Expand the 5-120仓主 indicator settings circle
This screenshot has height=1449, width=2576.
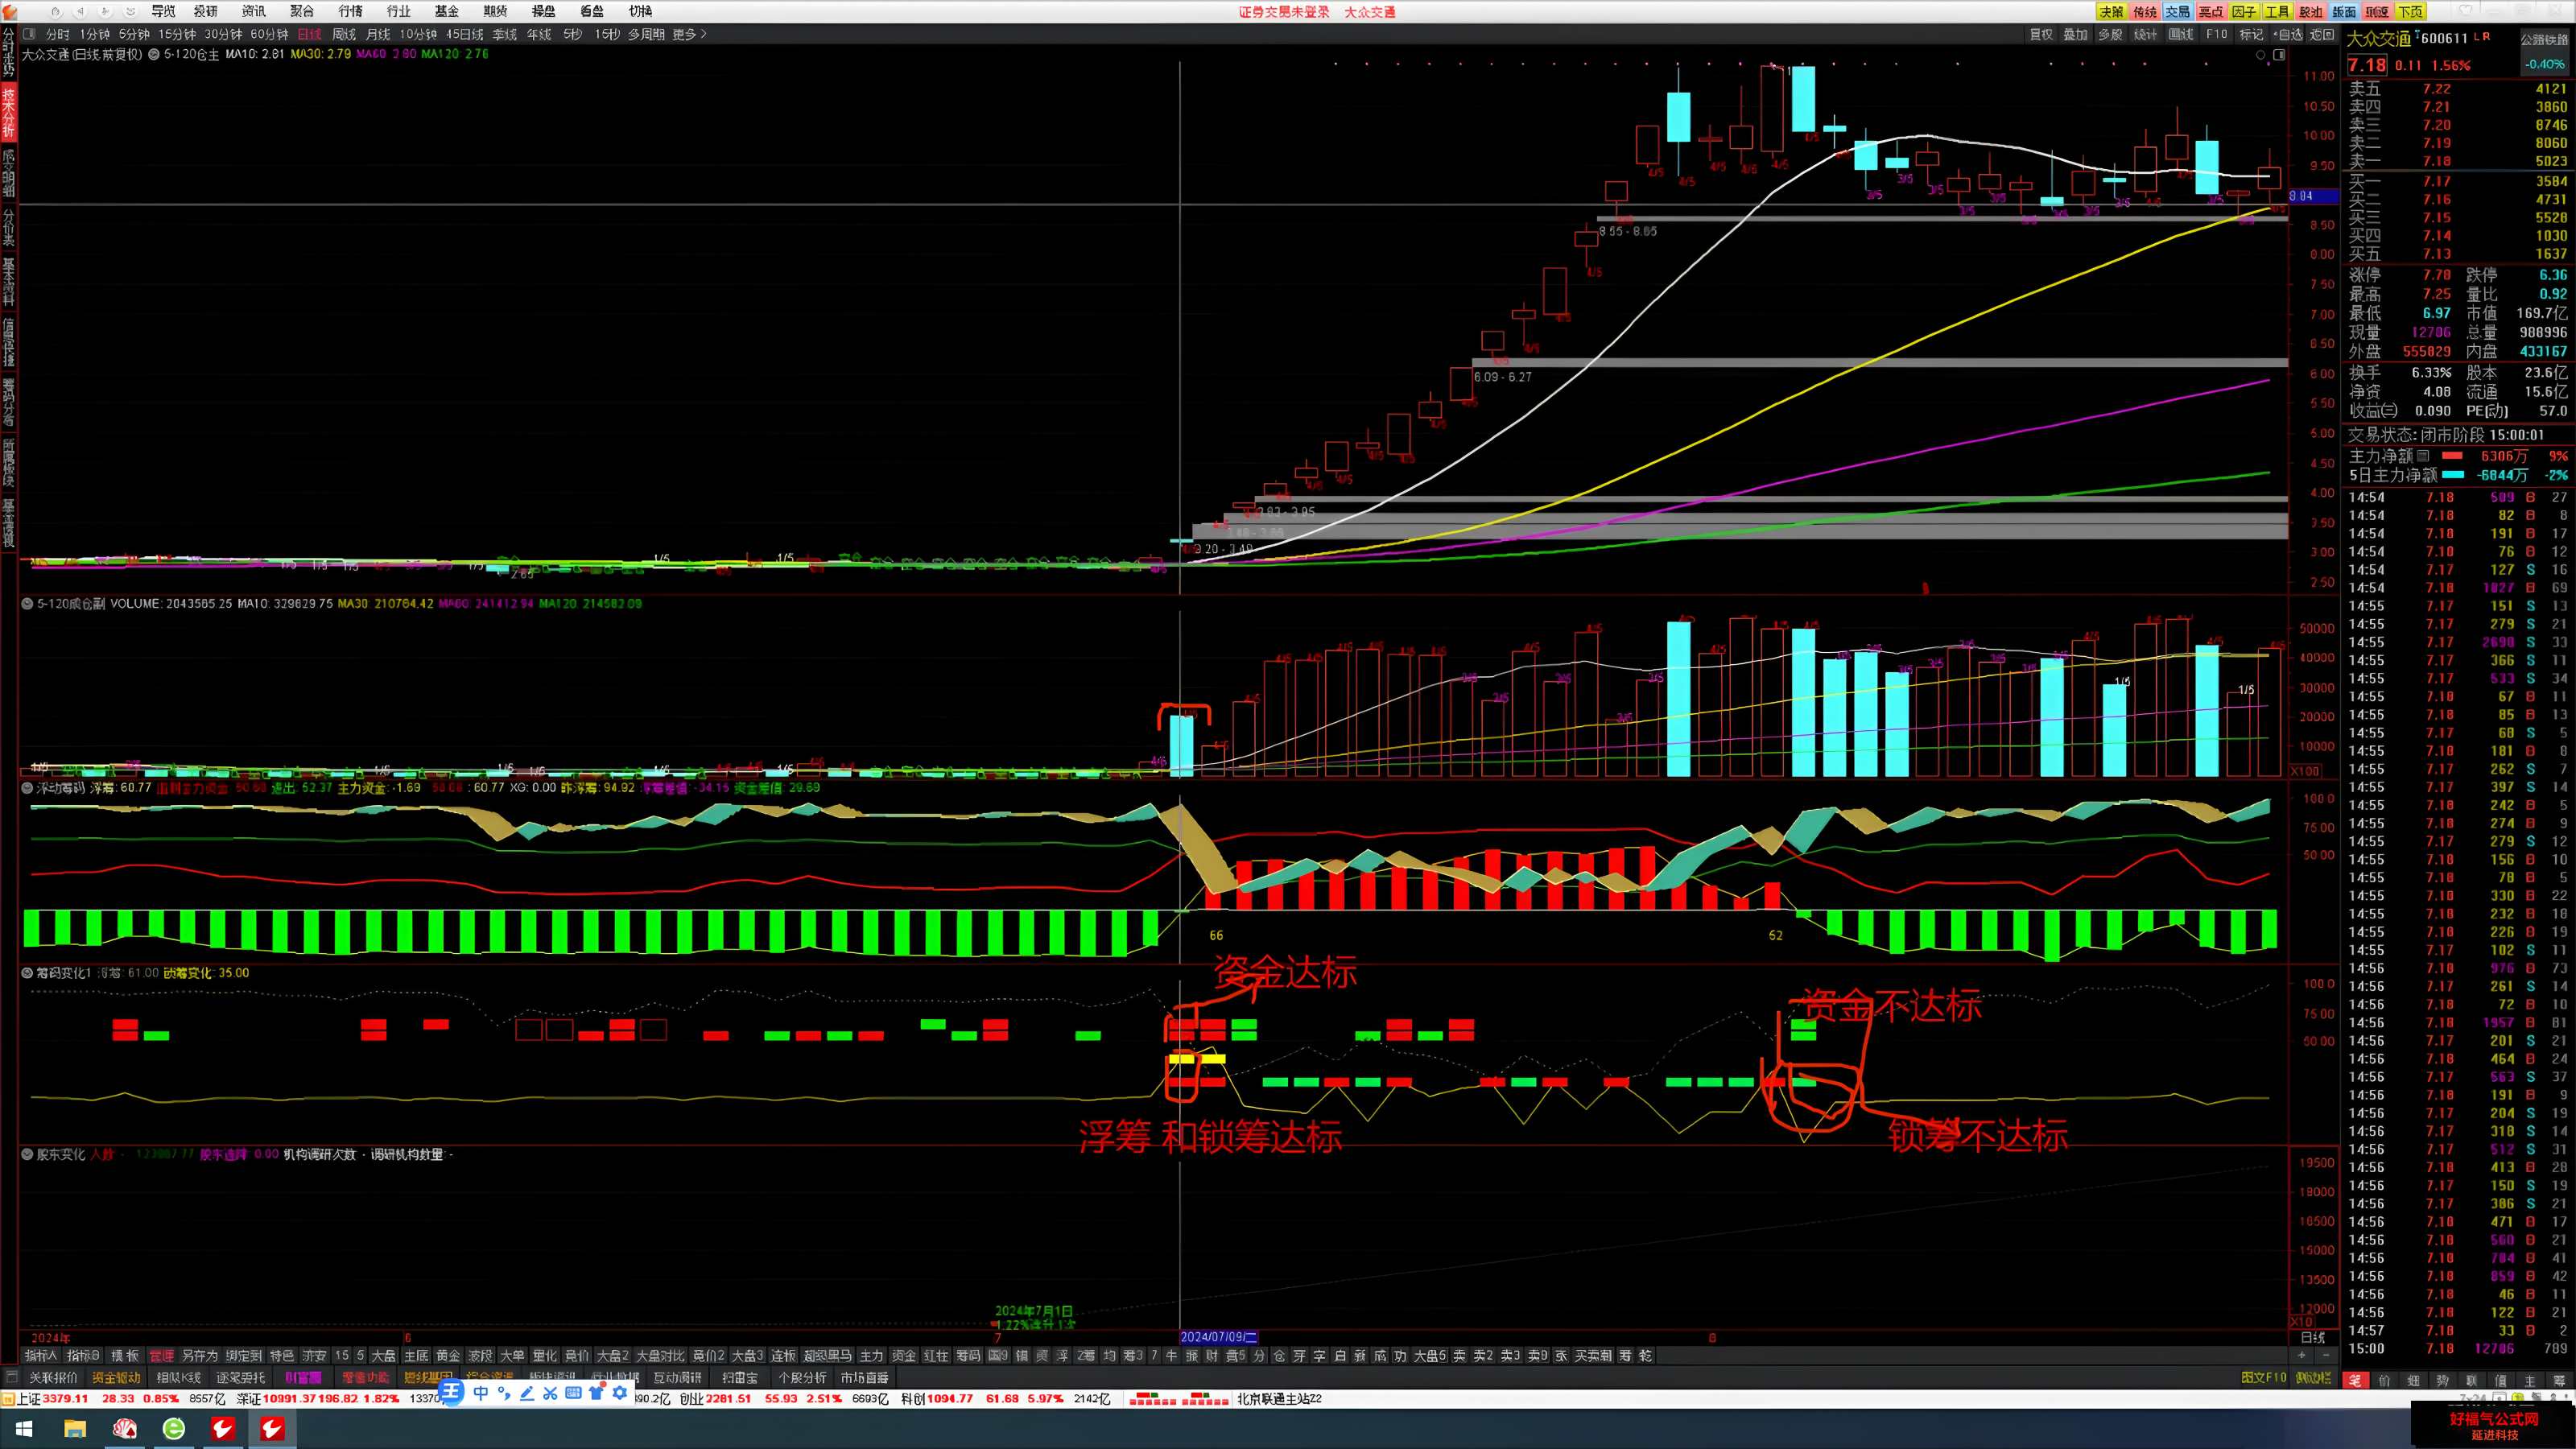(154, 54)
